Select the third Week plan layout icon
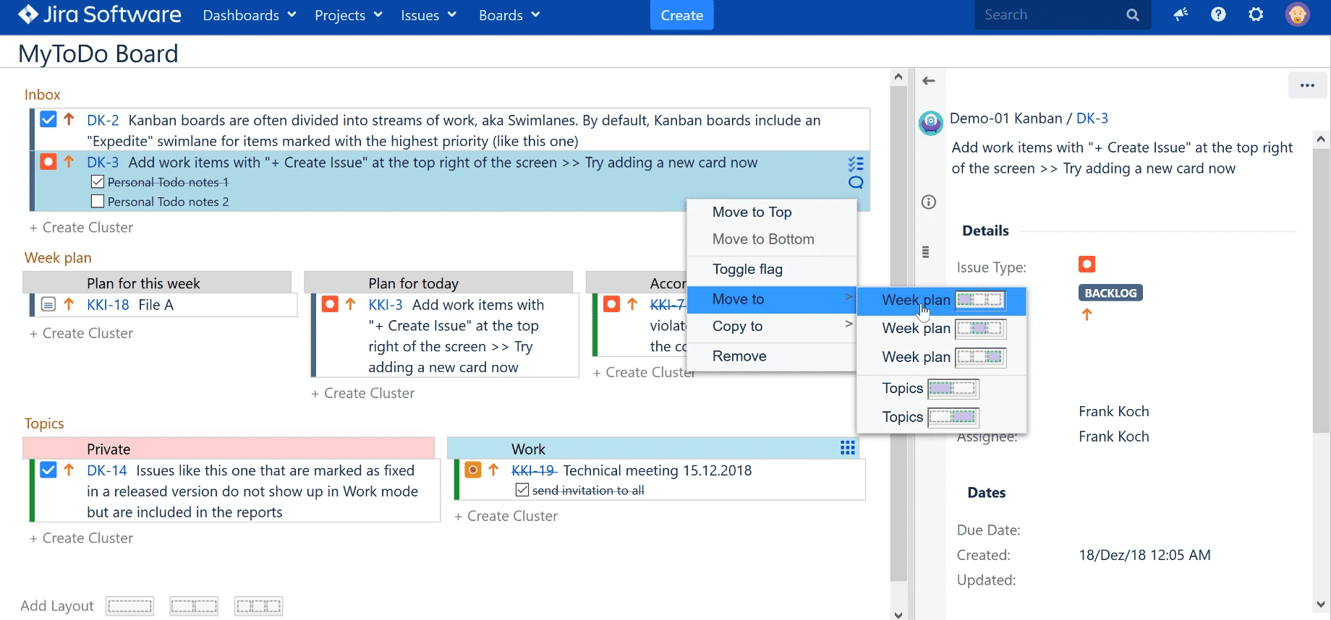 click(980, 357)
